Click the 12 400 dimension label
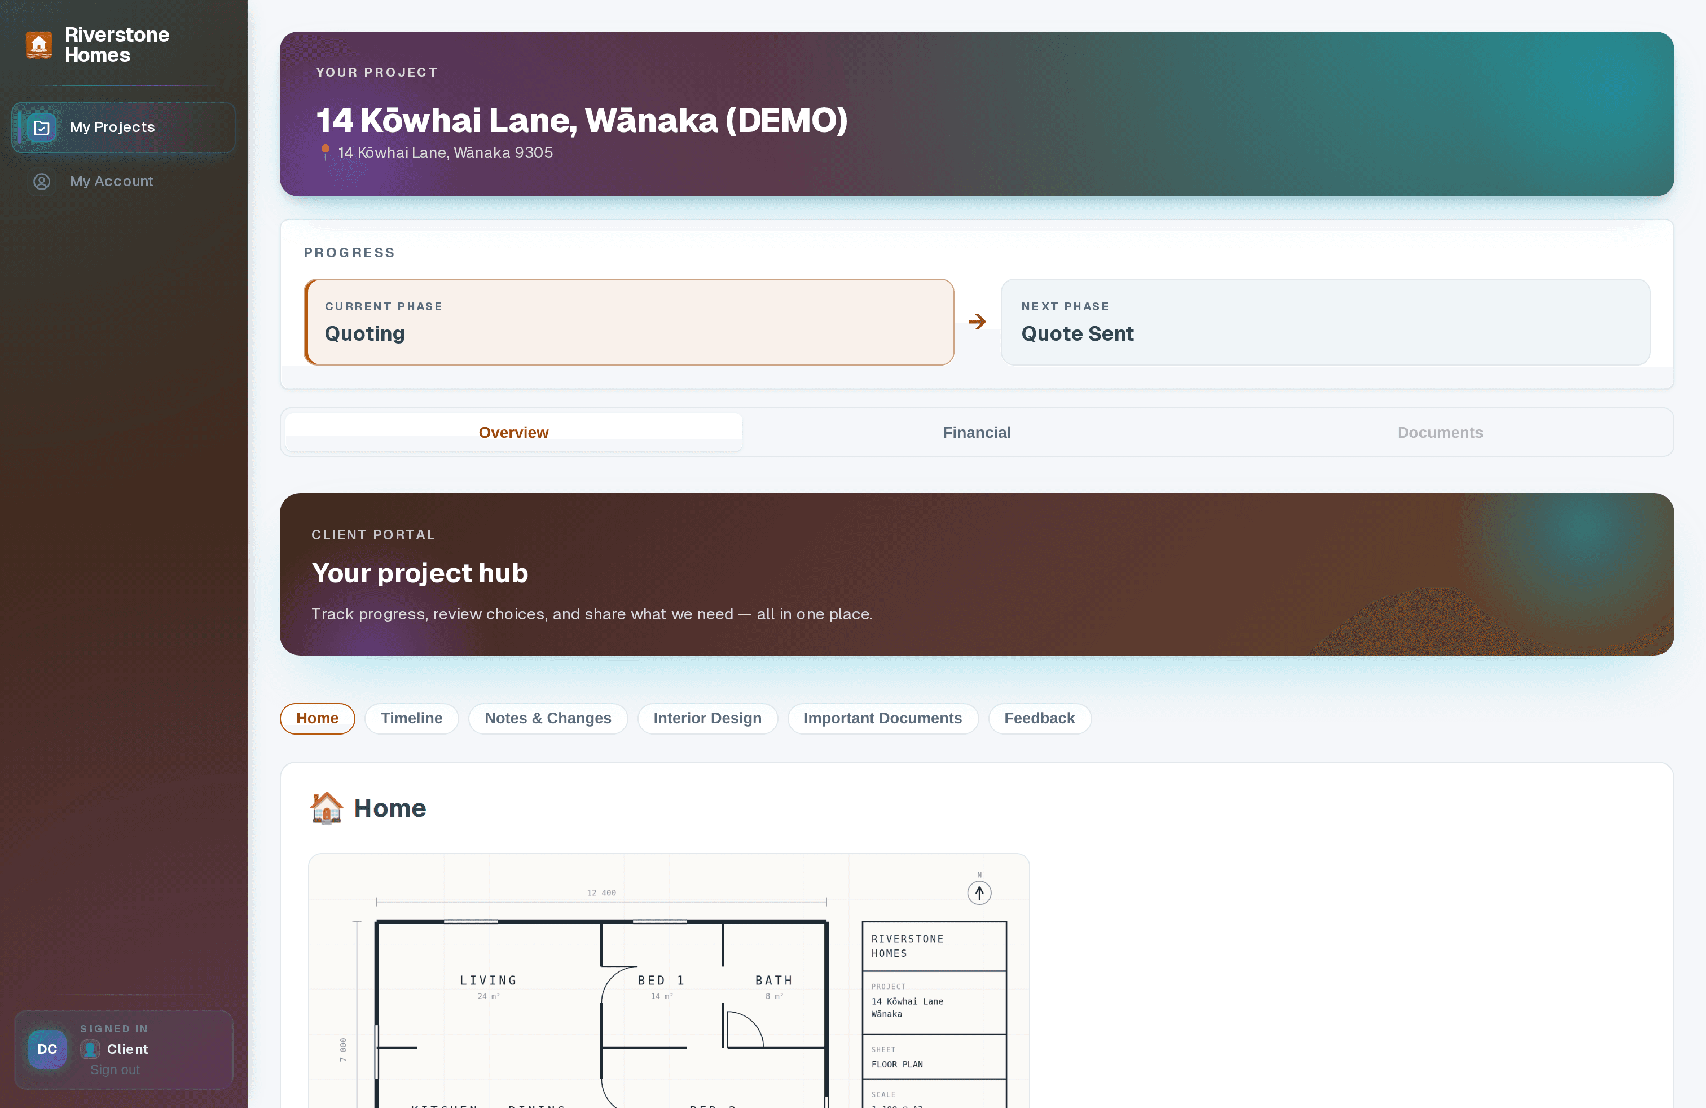1706x1108 pixels. pyautogui.click(x=601, y=892)
